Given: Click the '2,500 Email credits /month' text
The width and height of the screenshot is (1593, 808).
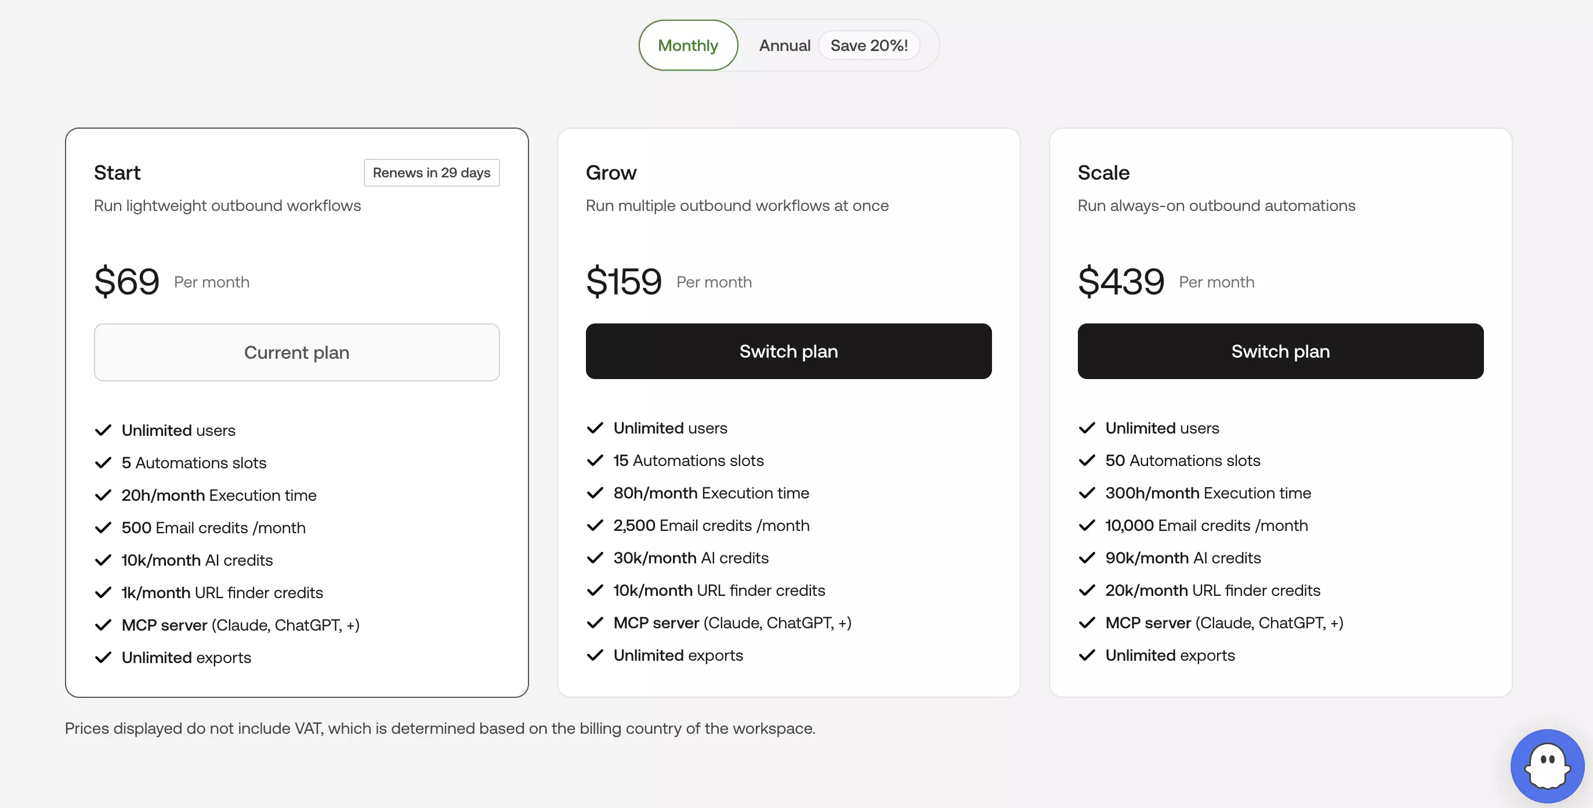Looking at the screenshot, I should 711,525.
